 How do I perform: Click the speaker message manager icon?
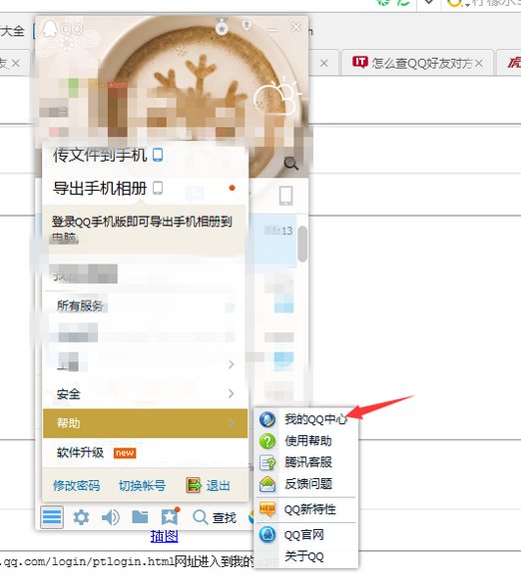click(x=111, y=517)
